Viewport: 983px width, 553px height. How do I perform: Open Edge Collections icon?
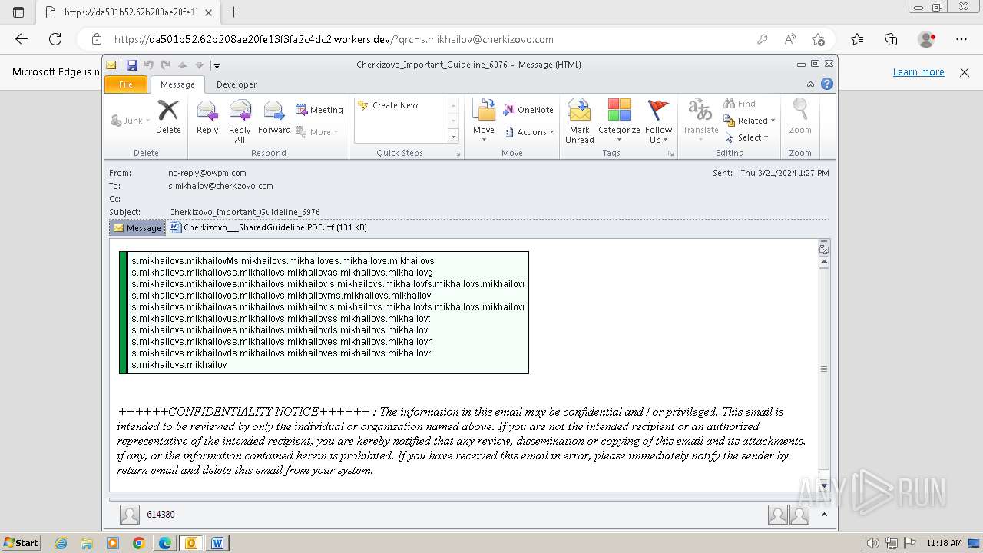(x=891, y=39)
